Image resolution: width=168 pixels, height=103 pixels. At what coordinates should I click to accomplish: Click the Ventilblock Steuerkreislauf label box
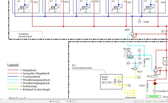pyautogui.click(x=25, y=35)
